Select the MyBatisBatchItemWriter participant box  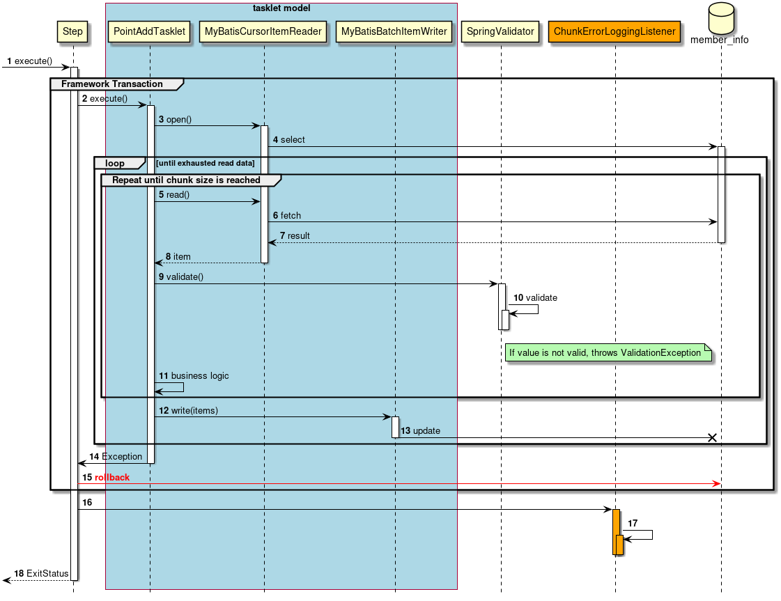pyautogui.click(x=394, y=31)
